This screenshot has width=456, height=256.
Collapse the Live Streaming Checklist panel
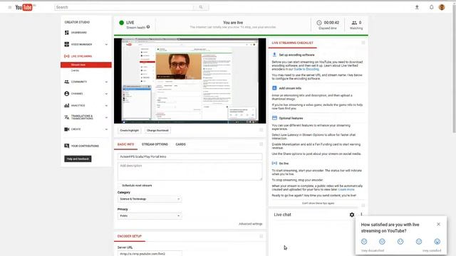pyautogui.click(x=363, y=43)
